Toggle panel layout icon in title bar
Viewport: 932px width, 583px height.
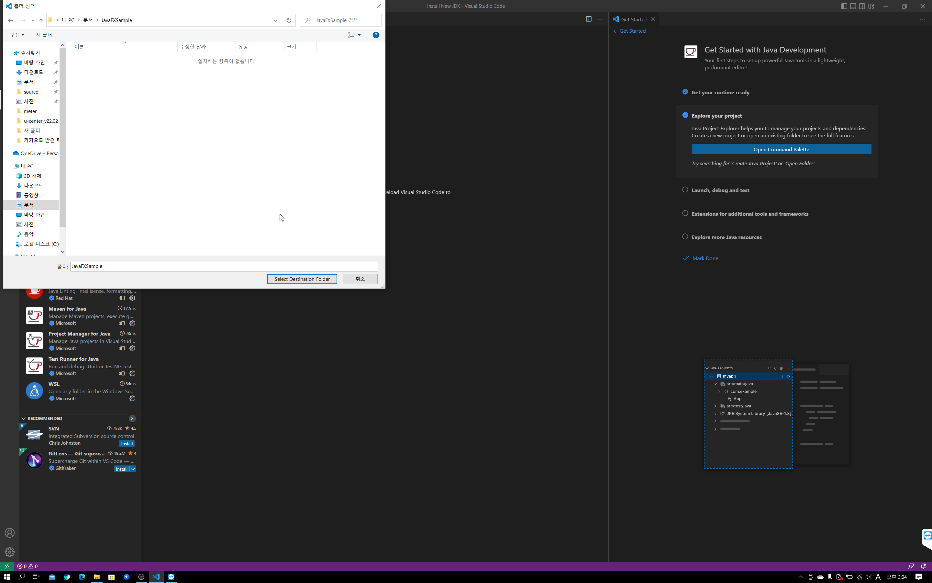pos(853,6)
